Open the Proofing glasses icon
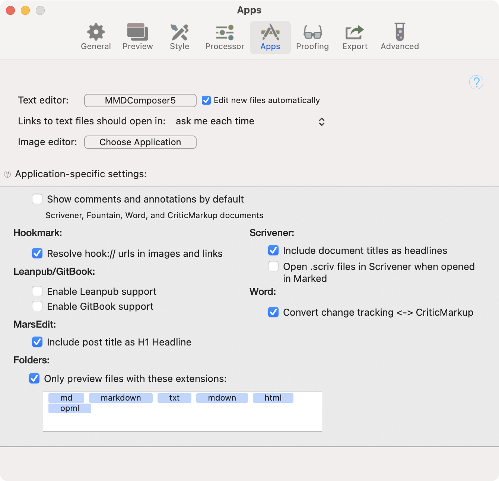Viewport: 499px width, 481px height. coord(312,32)
